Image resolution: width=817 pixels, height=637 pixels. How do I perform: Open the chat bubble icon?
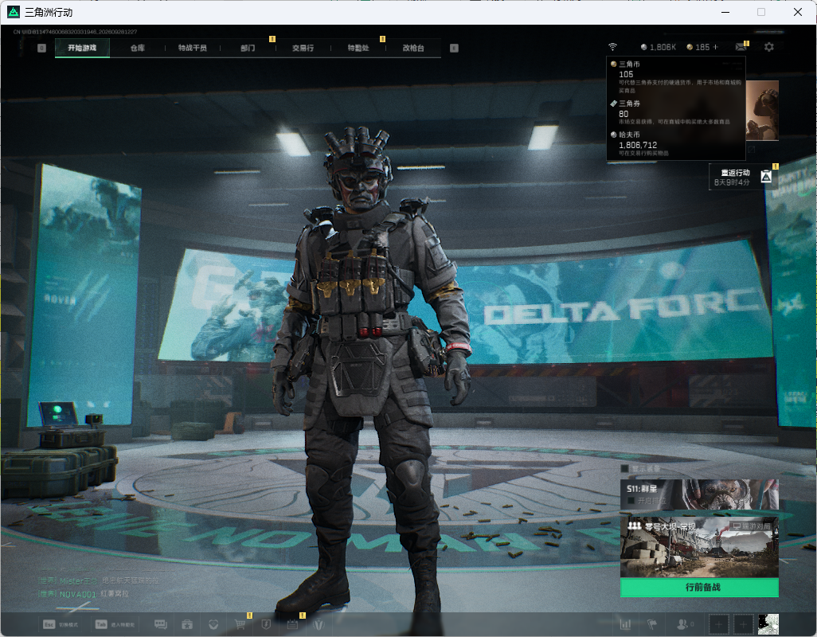161,624
